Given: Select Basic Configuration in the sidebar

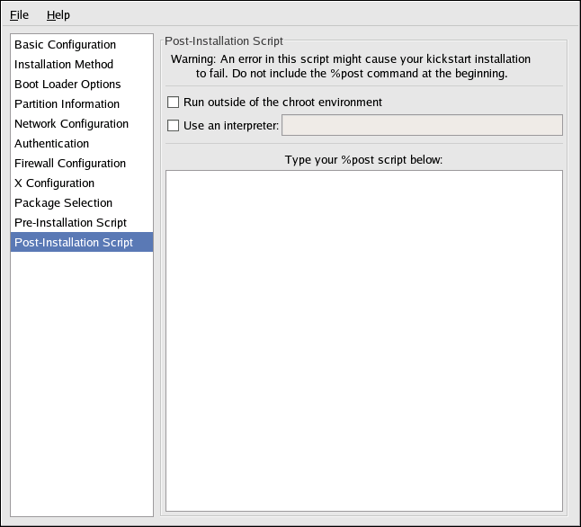Looking at the screenshot, I should (65, 45).
